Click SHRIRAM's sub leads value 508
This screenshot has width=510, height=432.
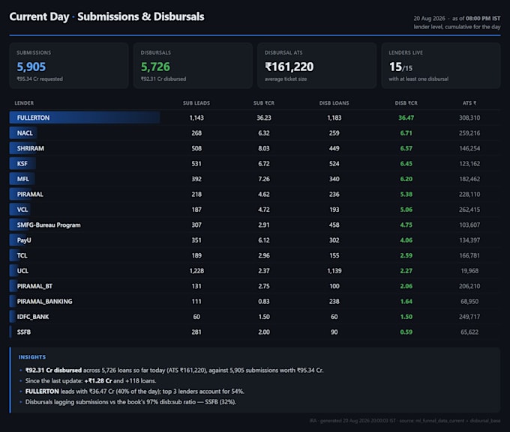196,148
